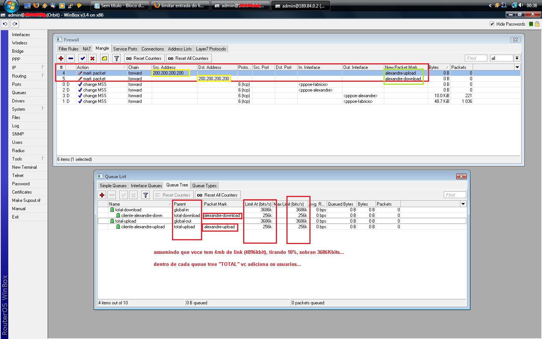
Task: Open the Address Lists tab
Action: (x=180, y=49)
